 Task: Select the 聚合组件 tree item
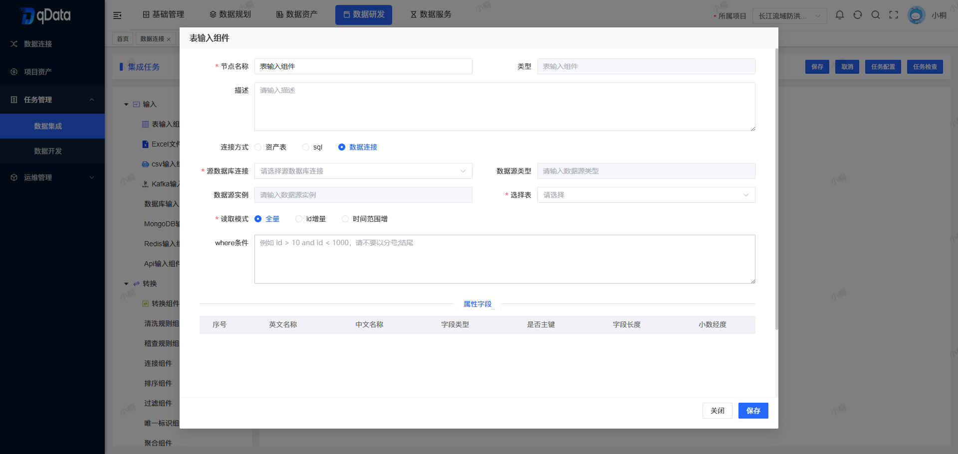point(158,443)
